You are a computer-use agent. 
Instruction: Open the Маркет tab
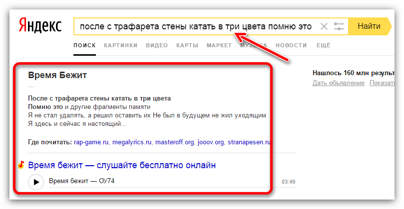(x=219, y=45)
